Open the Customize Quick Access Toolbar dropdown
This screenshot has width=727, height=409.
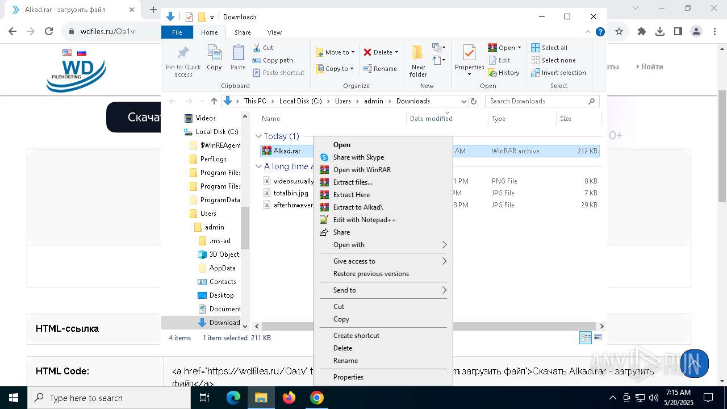click(212, 17)
